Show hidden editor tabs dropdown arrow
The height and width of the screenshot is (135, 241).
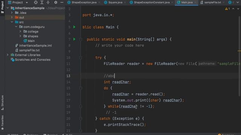tap(238, 3)
